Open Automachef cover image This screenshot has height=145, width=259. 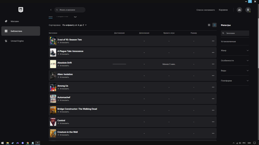[53, 99]
